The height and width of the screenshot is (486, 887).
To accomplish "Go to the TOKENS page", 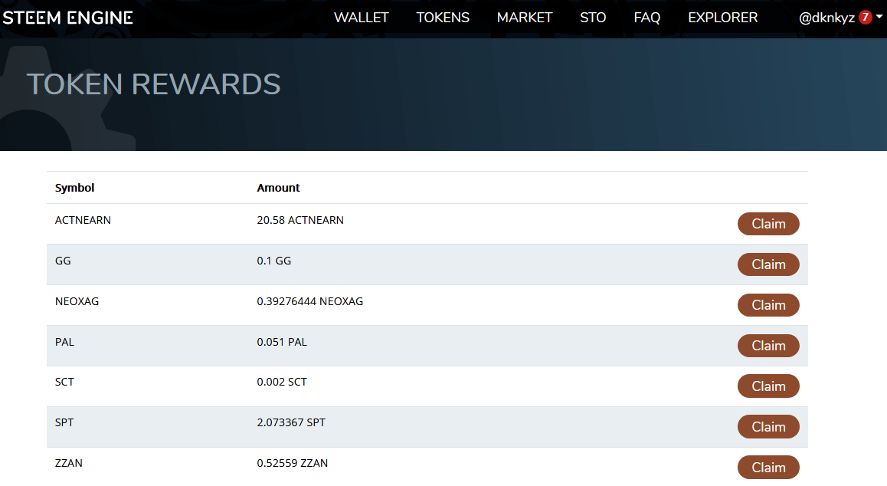I will [443, 18].
